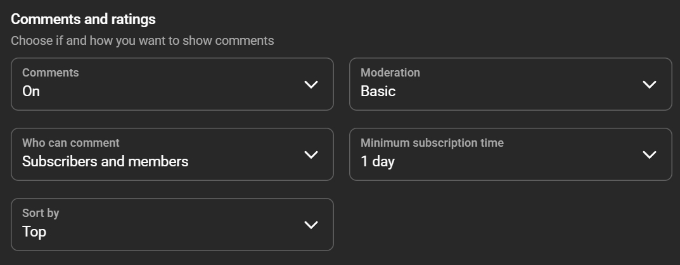Viewport: 680px width, 265px height.
Task: Click the chevron in the Sort by field
Action: (311, 225)
